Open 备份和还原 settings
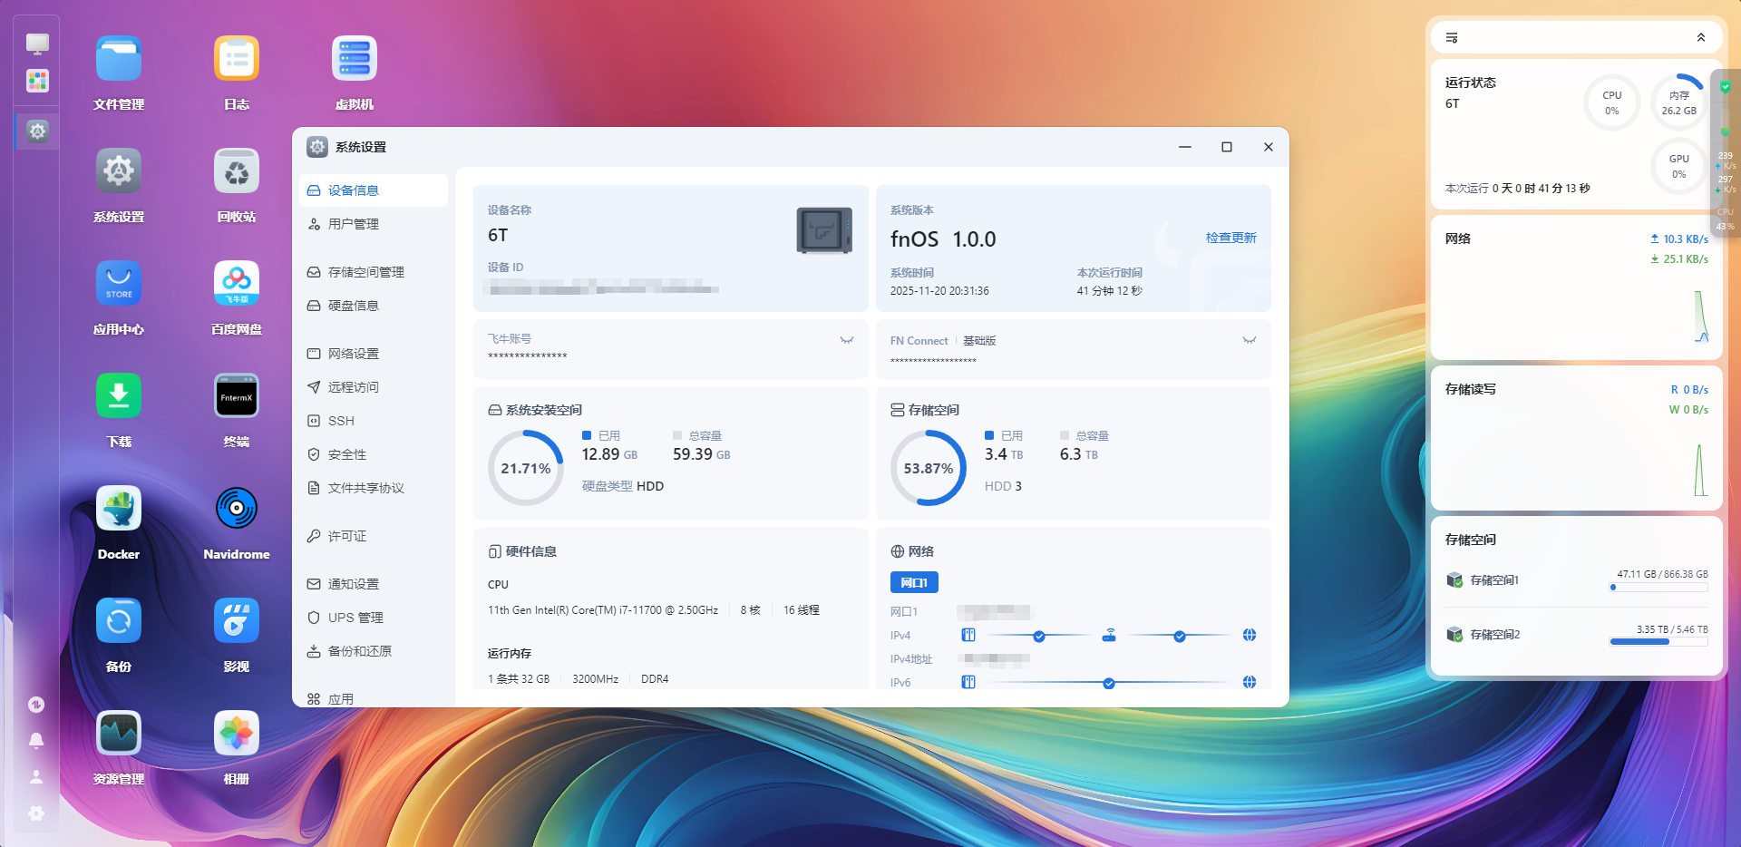1741x847 pixels. click(374, 651)
